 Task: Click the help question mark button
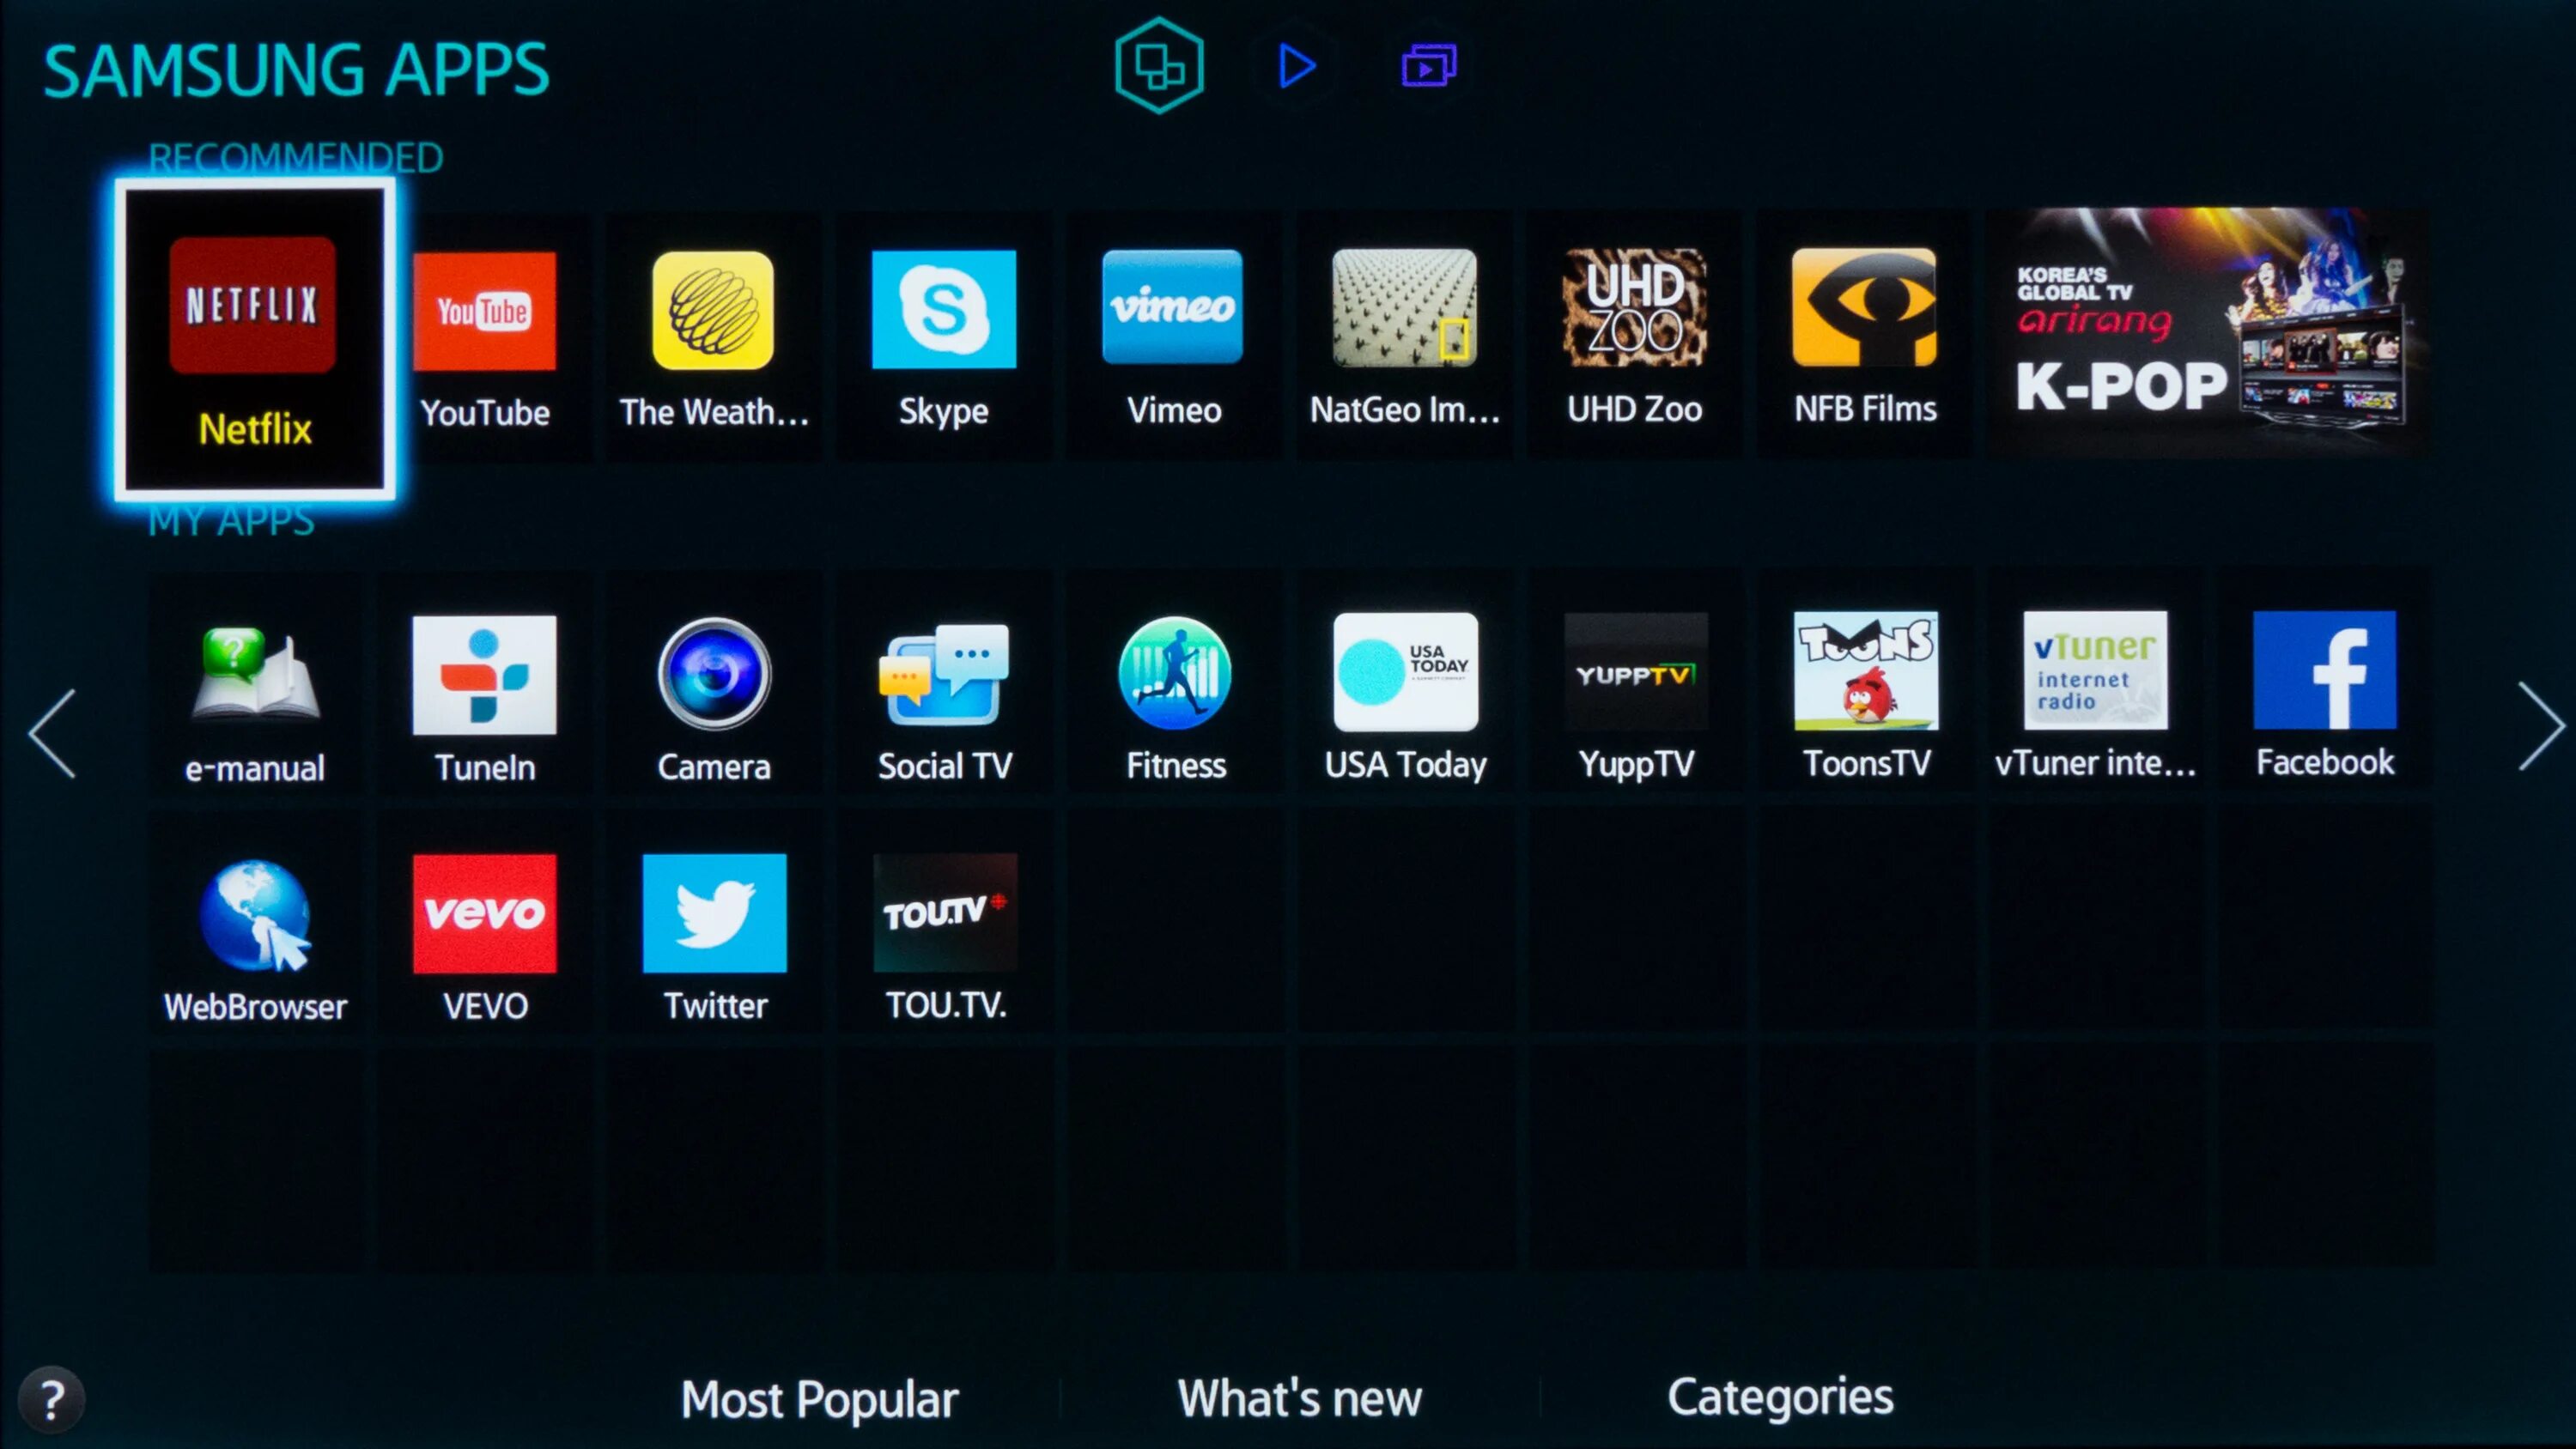click(x=50, y=1401)
